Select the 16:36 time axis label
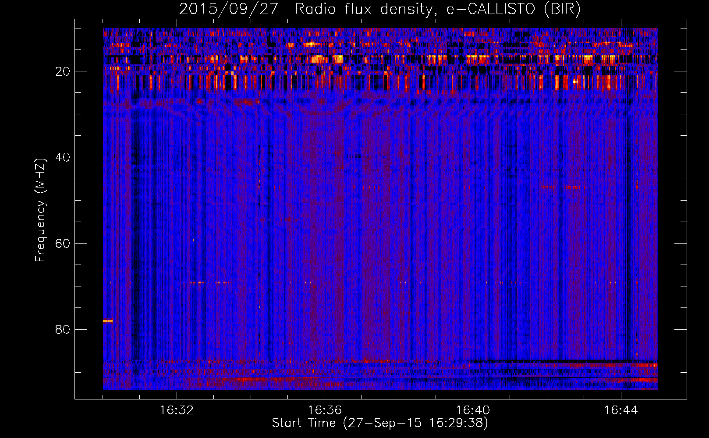This screenshot has width=709, height=438. 325,410
